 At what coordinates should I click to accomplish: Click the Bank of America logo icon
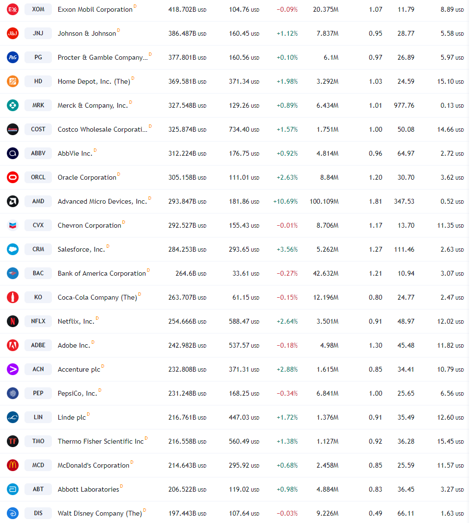(13, 274)
